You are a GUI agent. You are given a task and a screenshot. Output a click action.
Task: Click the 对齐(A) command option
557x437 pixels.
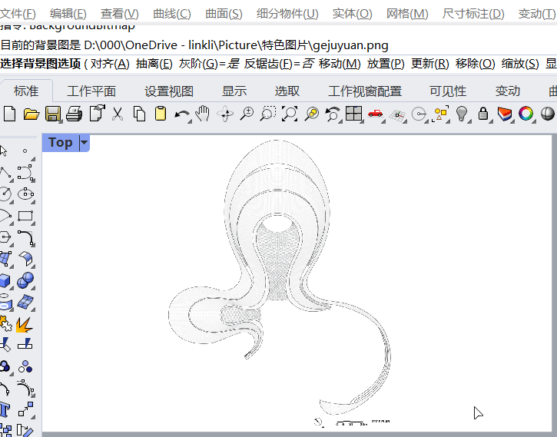click(x=110, y=63)
